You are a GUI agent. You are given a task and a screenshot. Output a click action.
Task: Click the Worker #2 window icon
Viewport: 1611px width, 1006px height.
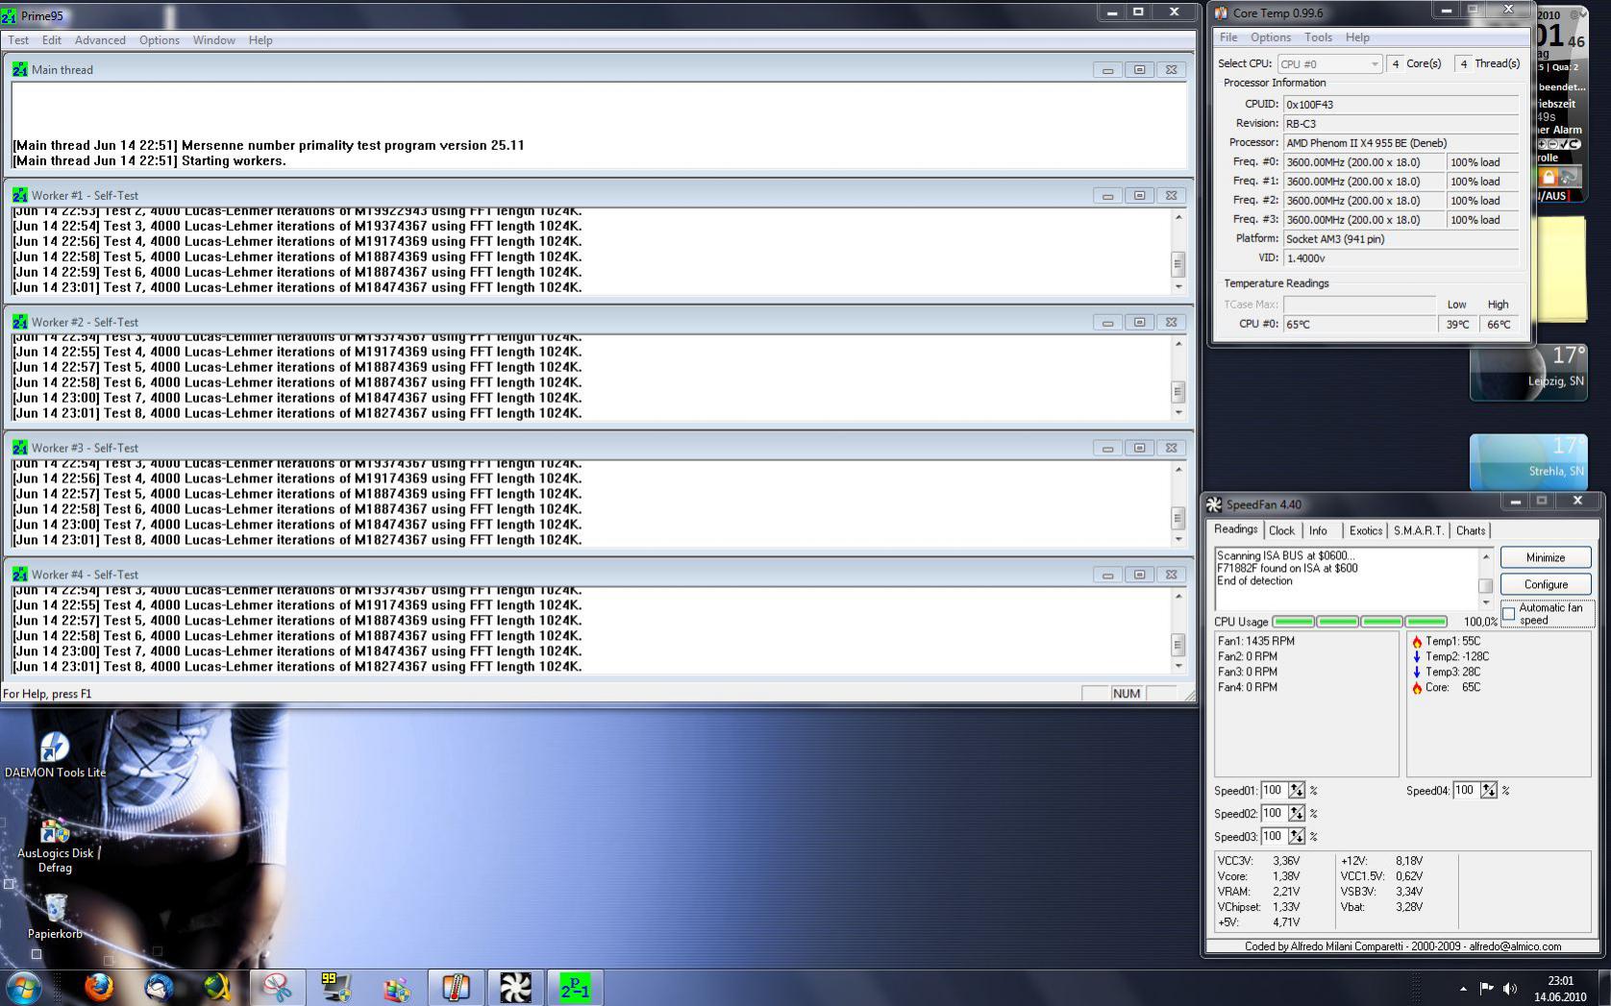click(x=20, y=322)
